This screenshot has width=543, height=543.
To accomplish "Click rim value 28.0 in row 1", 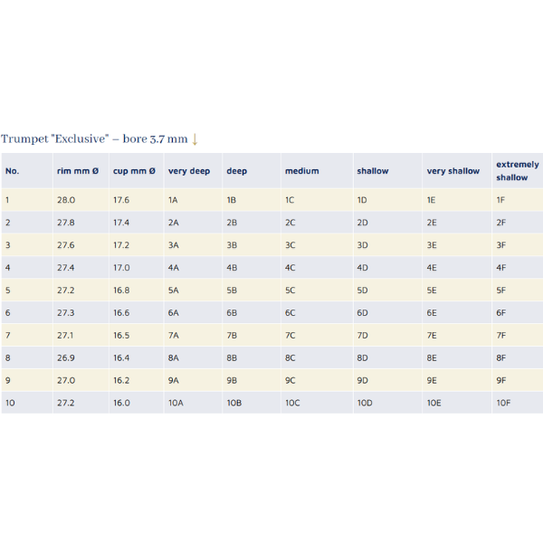I will tap(66, 200).
